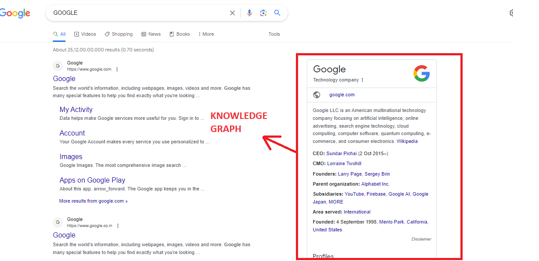Click 'More results from google.com' link
The height and width of the screenshot is (261, 539).
pos(93,201)
